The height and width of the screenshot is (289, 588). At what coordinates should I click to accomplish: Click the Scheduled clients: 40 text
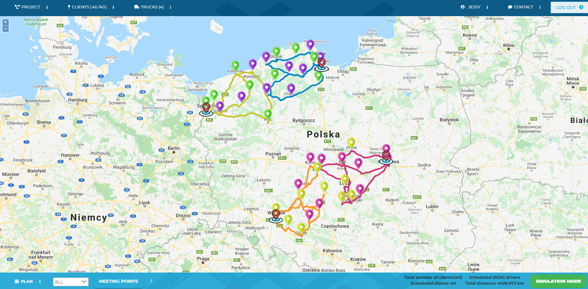(433, 283)
